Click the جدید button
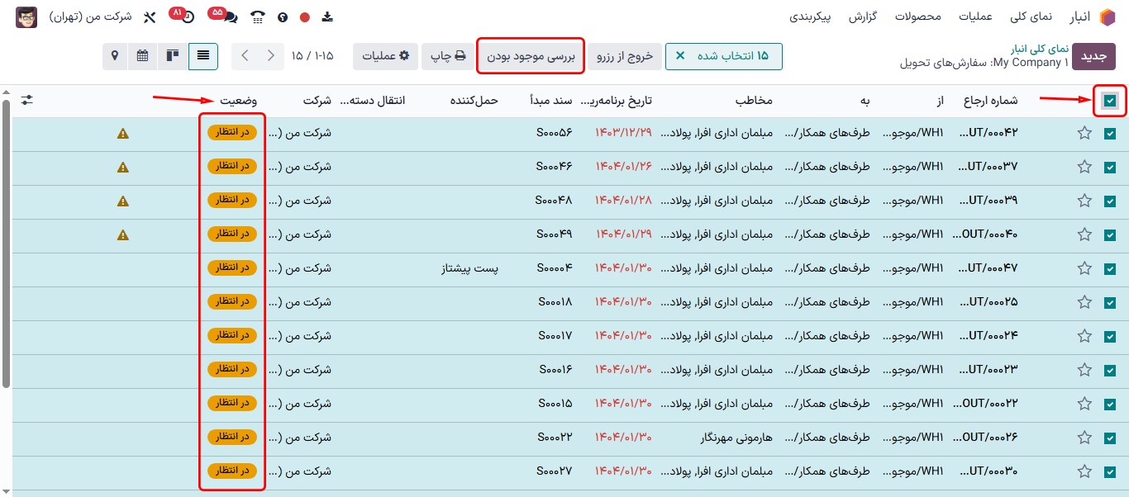This screenshot has height=497, width=1129. pyautogui.click(x=1093, y=56)
